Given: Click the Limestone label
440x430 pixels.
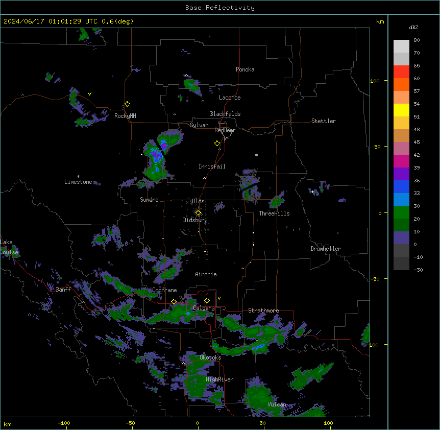Looking at the screenshot, I should [78, 182].
